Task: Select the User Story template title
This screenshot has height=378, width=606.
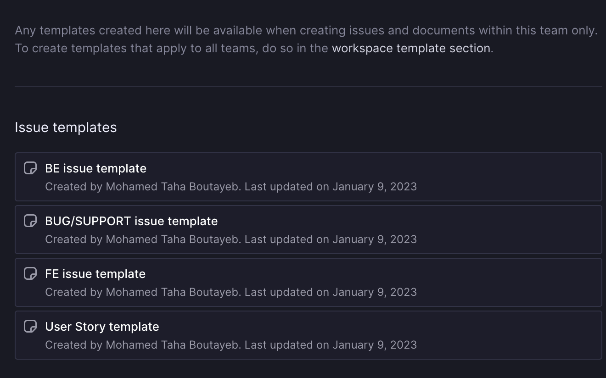Action: click(102, 327)
